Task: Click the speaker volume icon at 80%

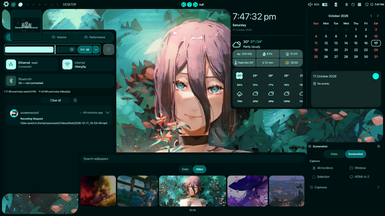Action: click(310, 4)
